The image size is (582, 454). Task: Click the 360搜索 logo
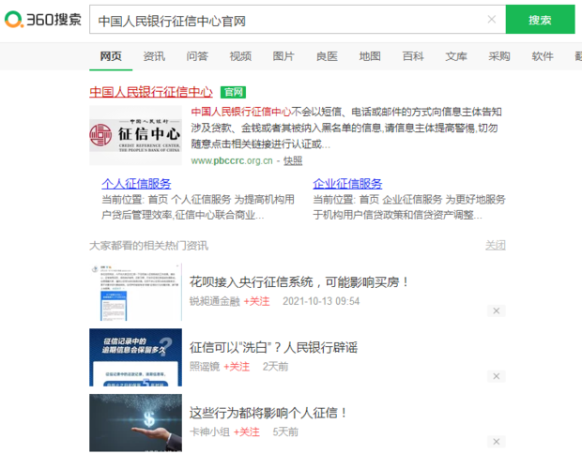point(42,20)
